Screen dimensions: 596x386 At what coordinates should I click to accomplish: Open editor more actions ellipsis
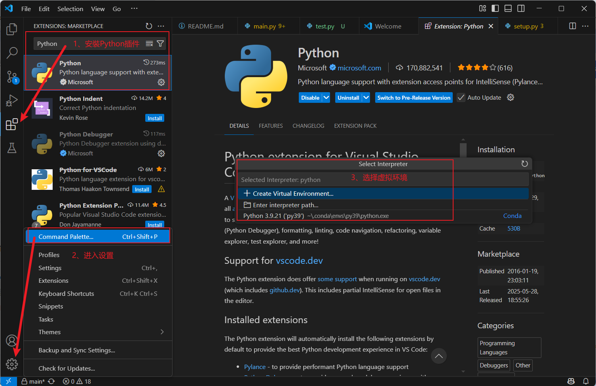click(585, 26)
